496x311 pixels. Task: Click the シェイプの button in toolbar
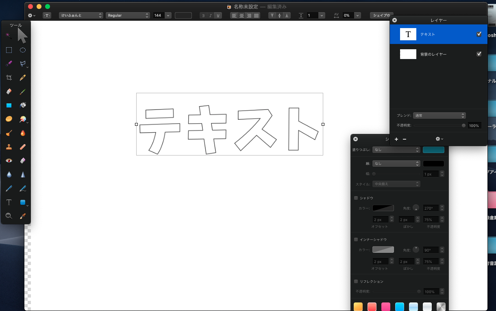click(381, 15)
